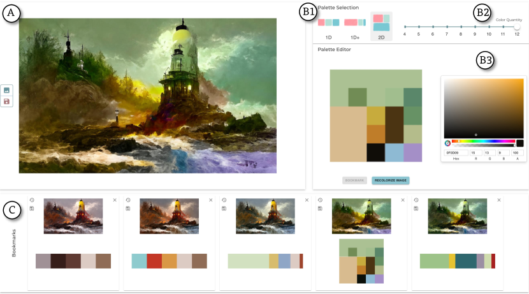529x294 pixels.
Task: Open the fourth bookmark's green lighthouse thumbnail
Action: click(361, 216)
